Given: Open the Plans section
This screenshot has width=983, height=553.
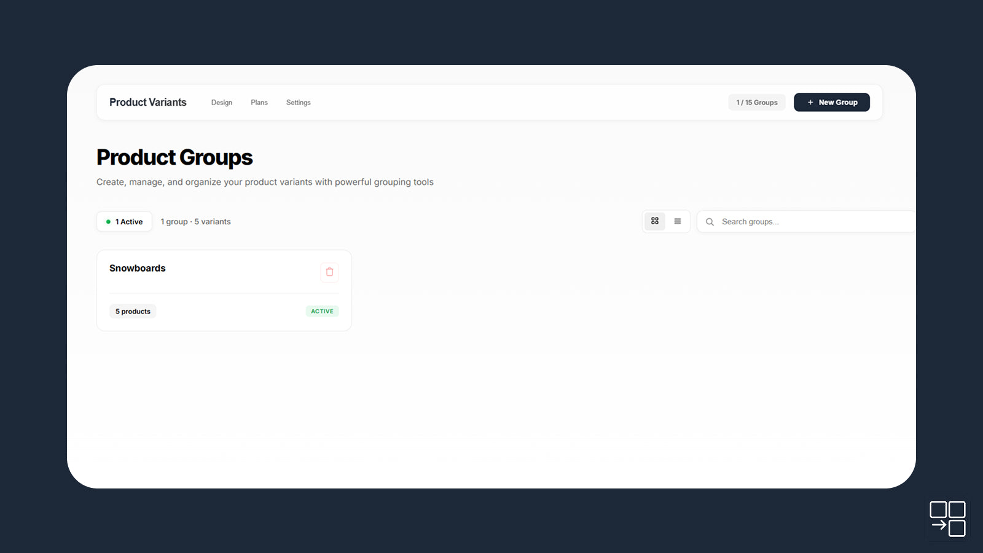Looking at the screenshot, I should click(x=259, y=103).
